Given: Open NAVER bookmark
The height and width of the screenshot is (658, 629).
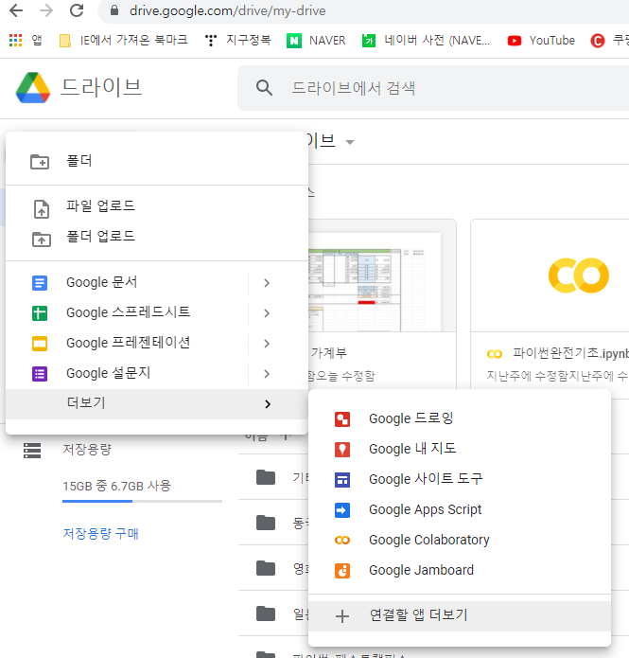Looking at the screenshot, I should tap(316, 41).
